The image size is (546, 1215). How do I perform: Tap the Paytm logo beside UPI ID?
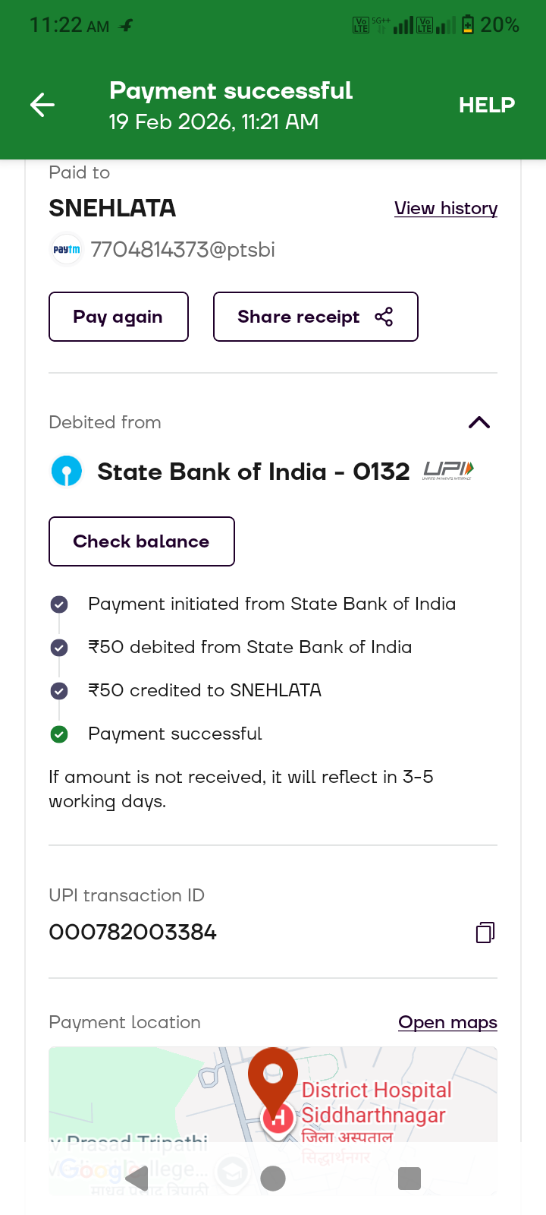click(67, 249)
